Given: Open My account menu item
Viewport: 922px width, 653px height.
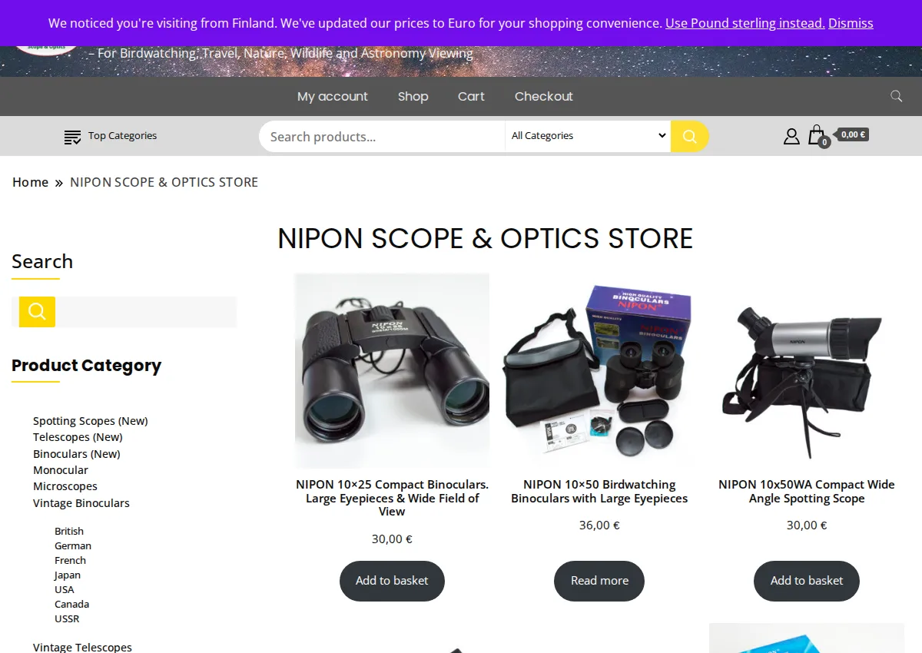Looking at the screenshot, I should coord(333,96).
